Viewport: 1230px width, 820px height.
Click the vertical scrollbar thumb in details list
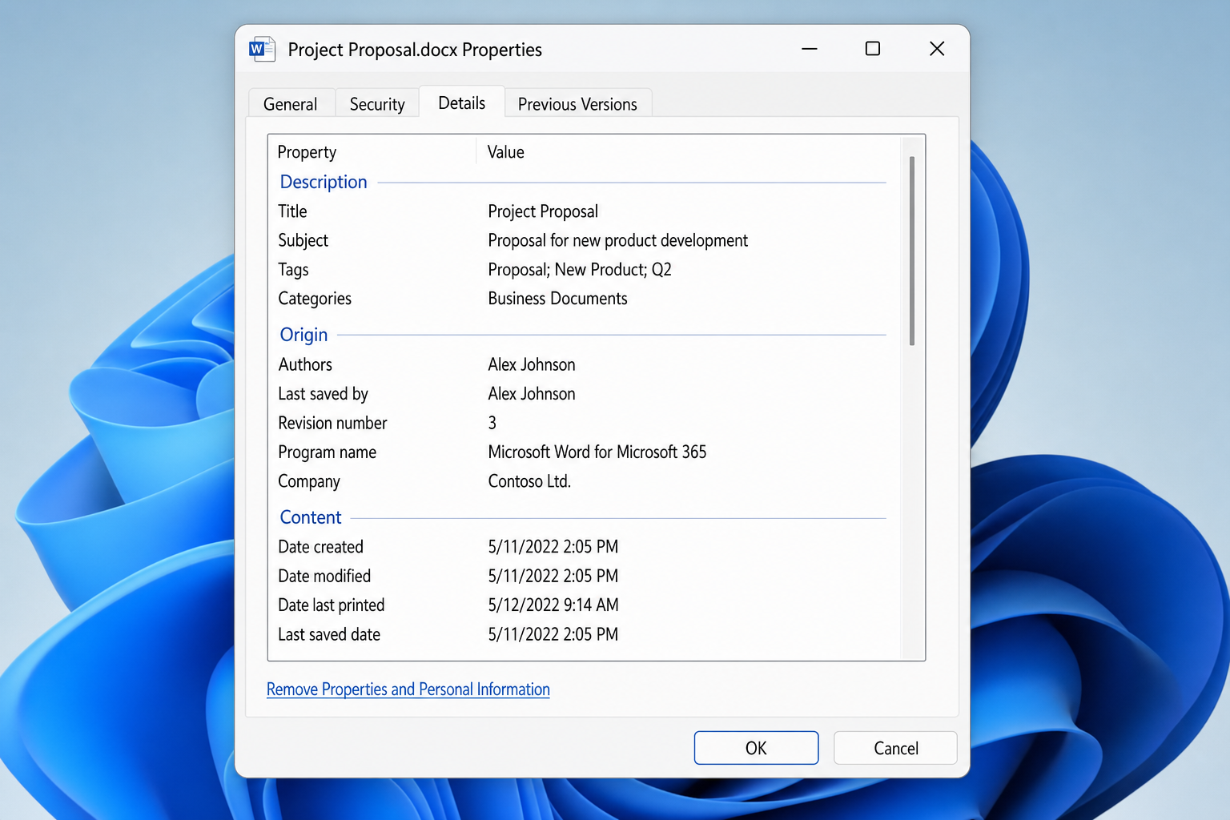pyautogui.click(x=912, y=251)
